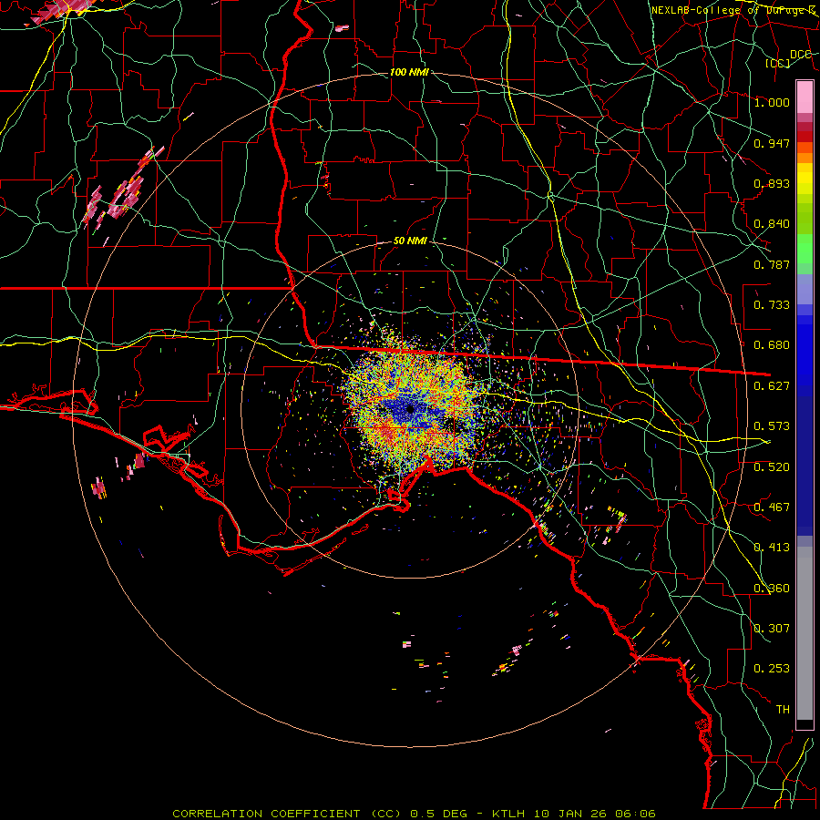The height and width of the screenshot is (820, 820).
Task: Click the 0.413 color scale label
Action: tap(772, 548)
